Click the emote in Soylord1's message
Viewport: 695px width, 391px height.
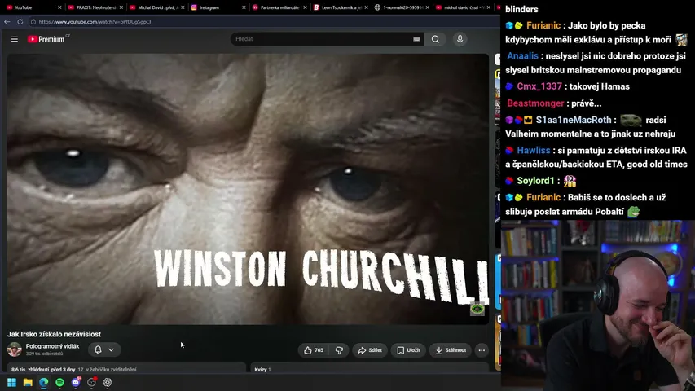(570, 181)
